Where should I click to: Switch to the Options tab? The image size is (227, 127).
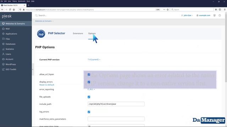pyautogui.click(x=92, y=34)
